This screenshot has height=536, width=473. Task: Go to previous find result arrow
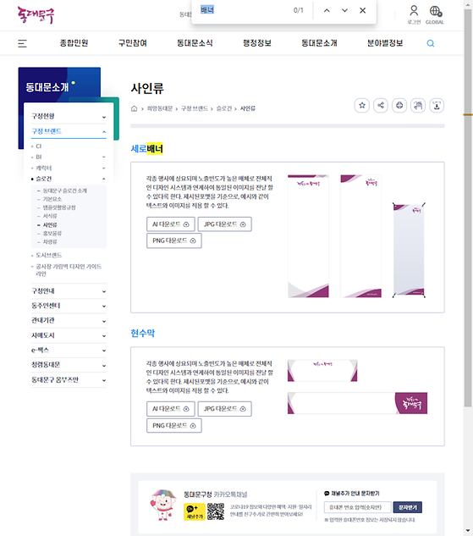pyautogui.click(x=327, y=11)
